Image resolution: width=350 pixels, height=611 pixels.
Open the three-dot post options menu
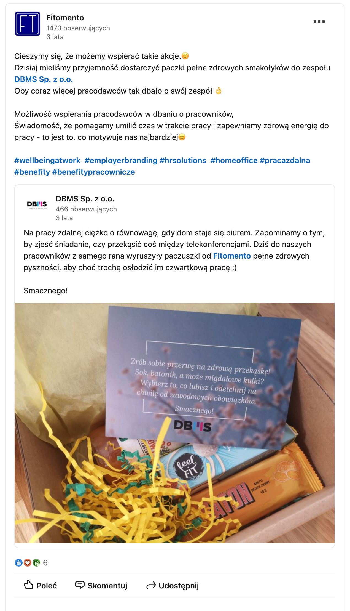(319, 22)
